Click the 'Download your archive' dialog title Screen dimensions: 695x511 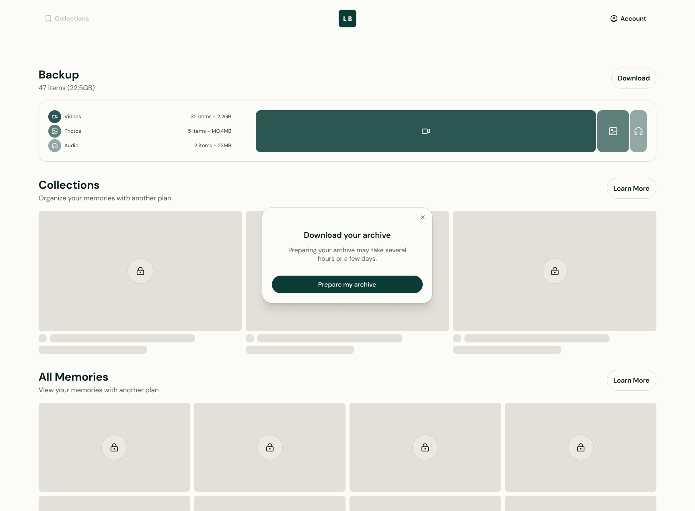coord(347,235)
